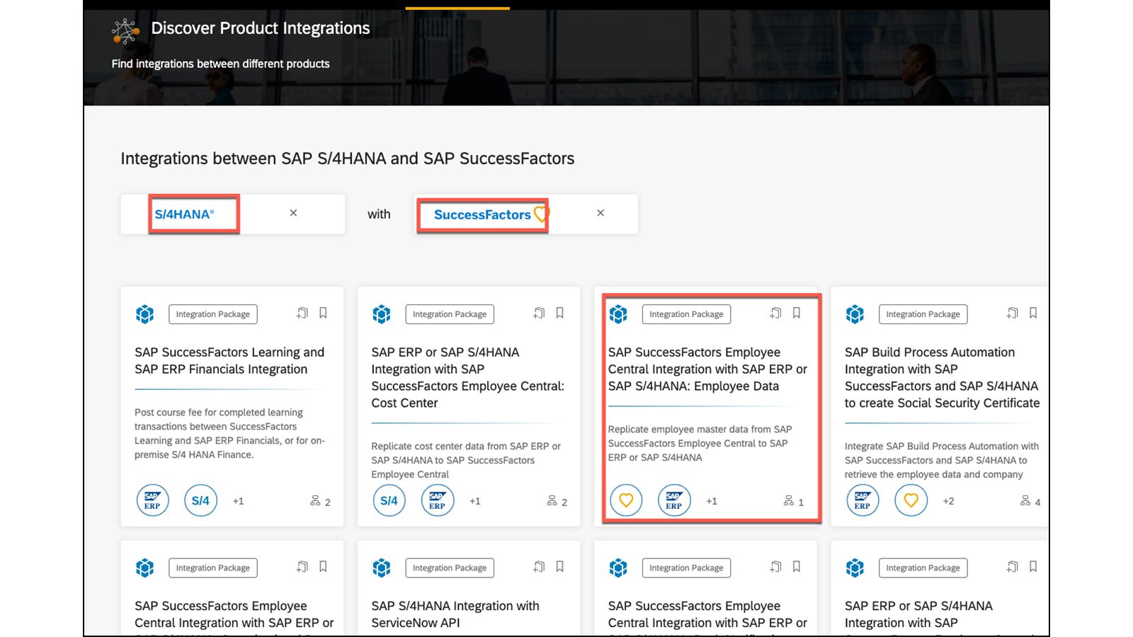Show +1 more products on Learning and ERP Financials card
The width and height of the screenshot is (1133, 637).
(x=238, y=501)
